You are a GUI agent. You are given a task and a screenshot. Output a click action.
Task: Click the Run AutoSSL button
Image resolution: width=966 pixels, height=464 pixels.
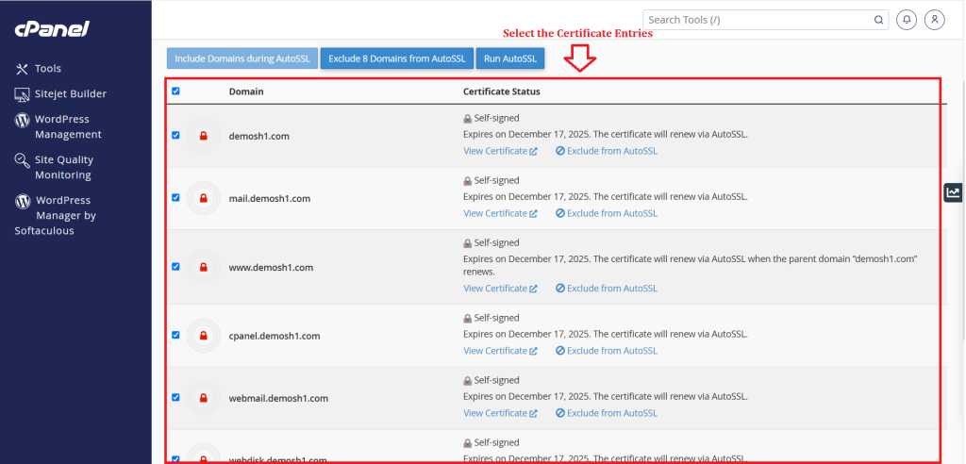click(510, 58)
